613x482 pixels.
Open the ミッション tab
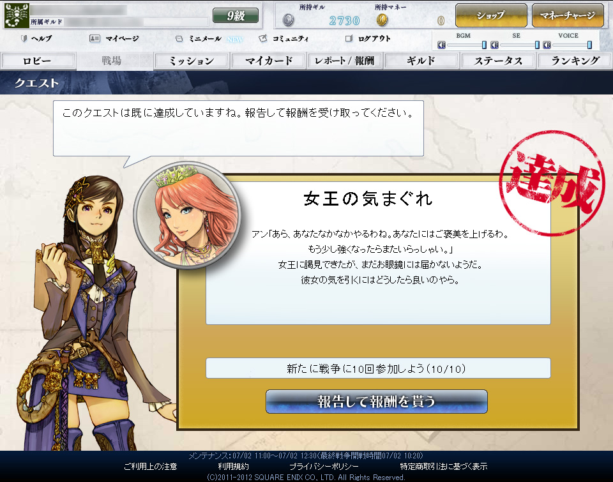pyautogui.click(x=192, y=61)
